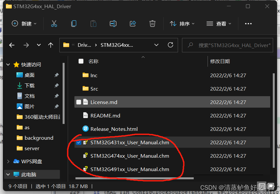Click the folder icon in the address bar

coord(66,45)
